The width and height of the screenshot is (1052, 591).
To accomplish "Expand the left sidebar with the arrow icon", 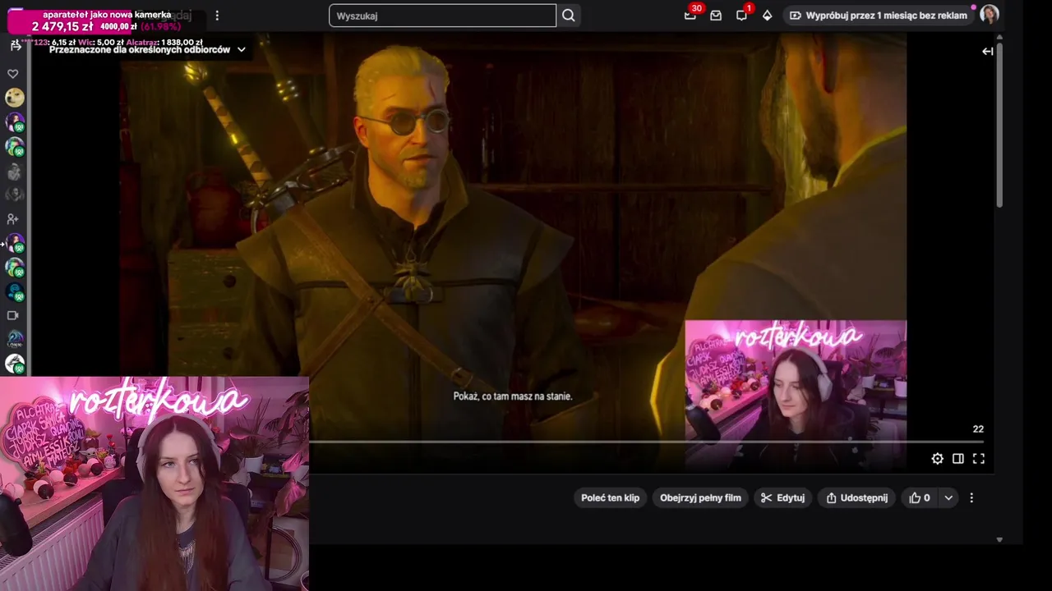I will (15, 46).
